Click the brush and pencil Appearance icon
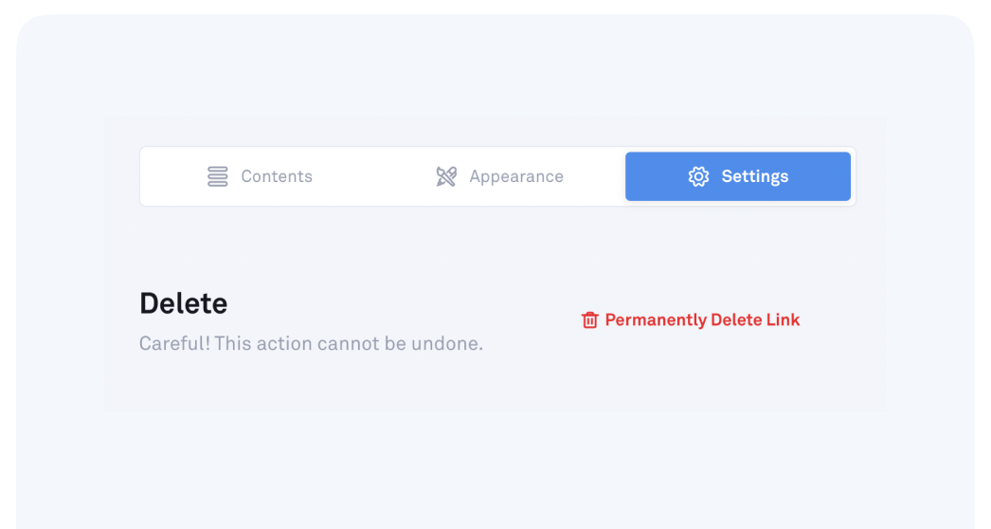This screenshot has width=991, height=529. (x=446, y=177)
